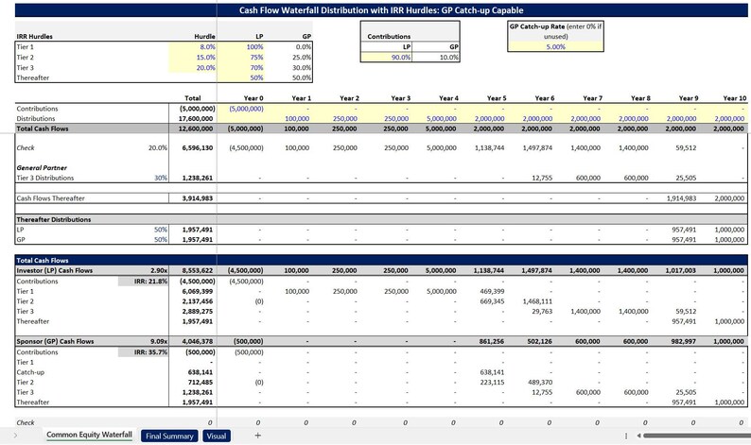Select the Sponsor (GP) Cash Flows row header
The height and width of the screenshot is (445, 751).
click(x=55, y=341)
